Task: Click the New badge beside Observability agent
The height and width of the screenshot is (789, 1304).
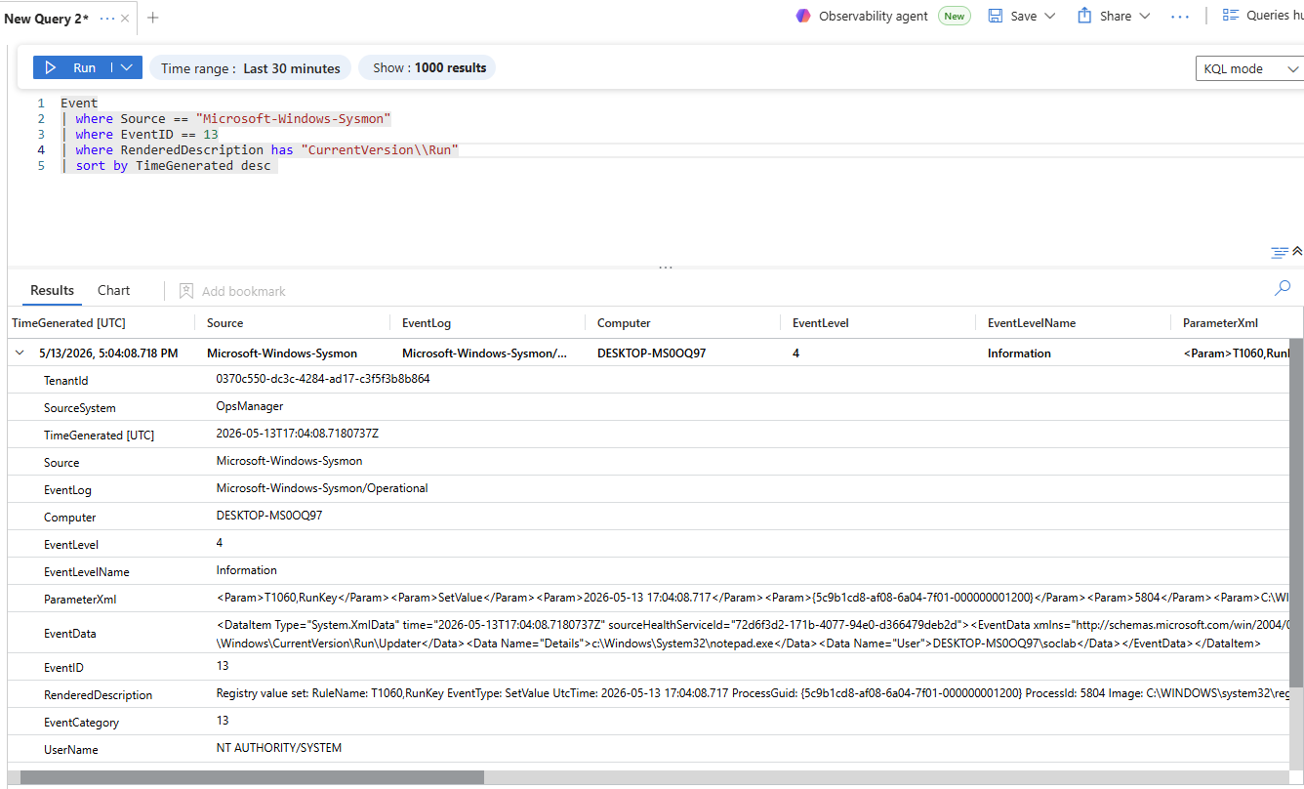Action: [x=954, y=16]
